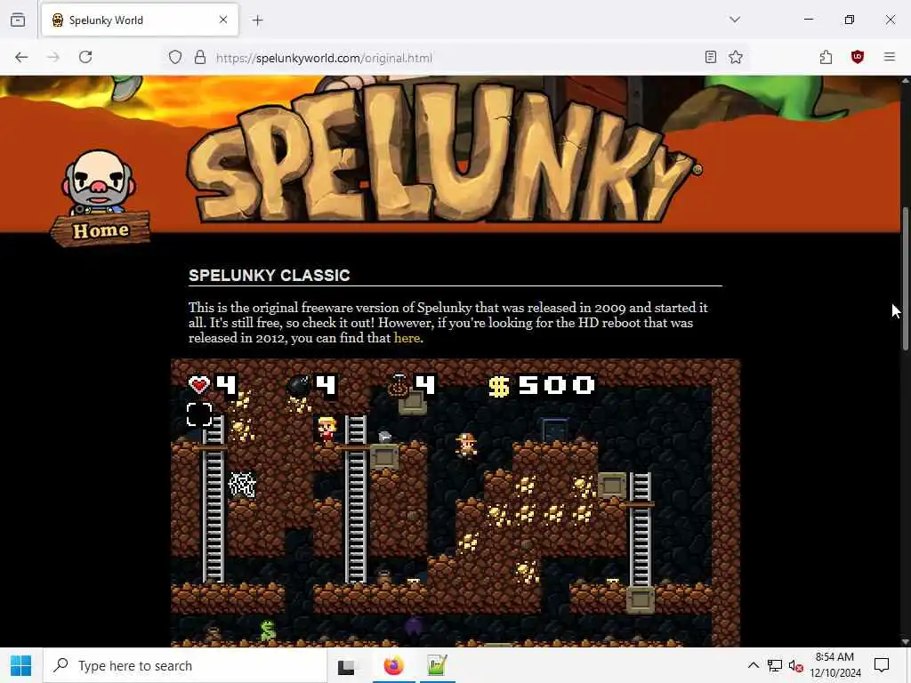Screen dimensions: 911x683
Task: Go forward one page
Action: [53, 57]
